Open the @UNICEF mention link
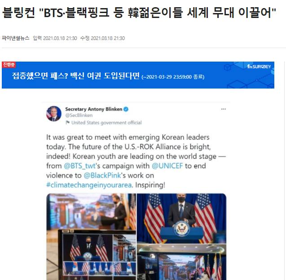Viewport: 286px width, 280px height. (167, 166)
